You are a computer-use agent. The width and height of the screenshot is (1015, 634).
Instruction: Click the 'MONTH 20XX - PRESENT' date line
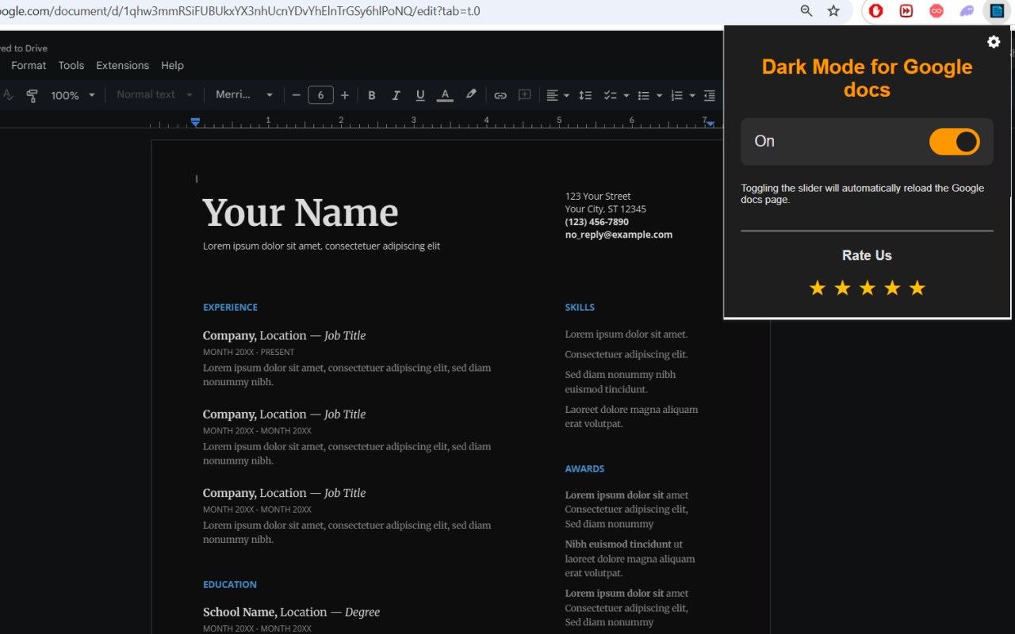[x=248, y=352]
